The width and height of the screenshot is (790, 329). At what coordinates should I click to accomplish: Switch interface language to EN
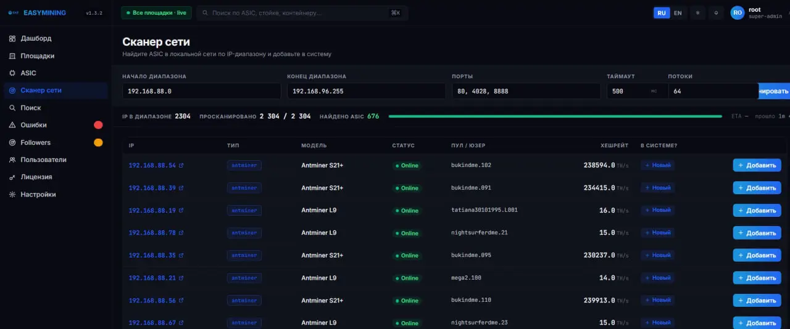678,13
